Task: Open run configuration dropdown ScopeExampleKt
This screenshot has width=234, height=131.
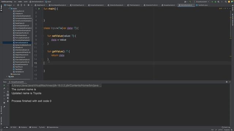Action: [x=201, y=1]
